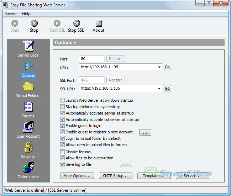The image size is (231, 196).
Task: Click the Templates button
Action: [154, 176]
